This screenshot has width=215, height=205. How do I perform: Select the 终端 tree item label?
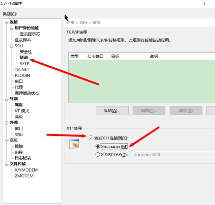pos(14,99)
